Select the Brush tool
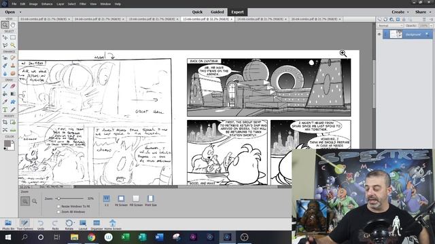Image resolution: width=435 pixels, height=244 pixels. (x=5, y=86)
